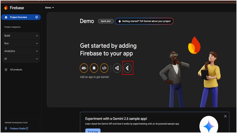Add a Unity app

(117, 68)
